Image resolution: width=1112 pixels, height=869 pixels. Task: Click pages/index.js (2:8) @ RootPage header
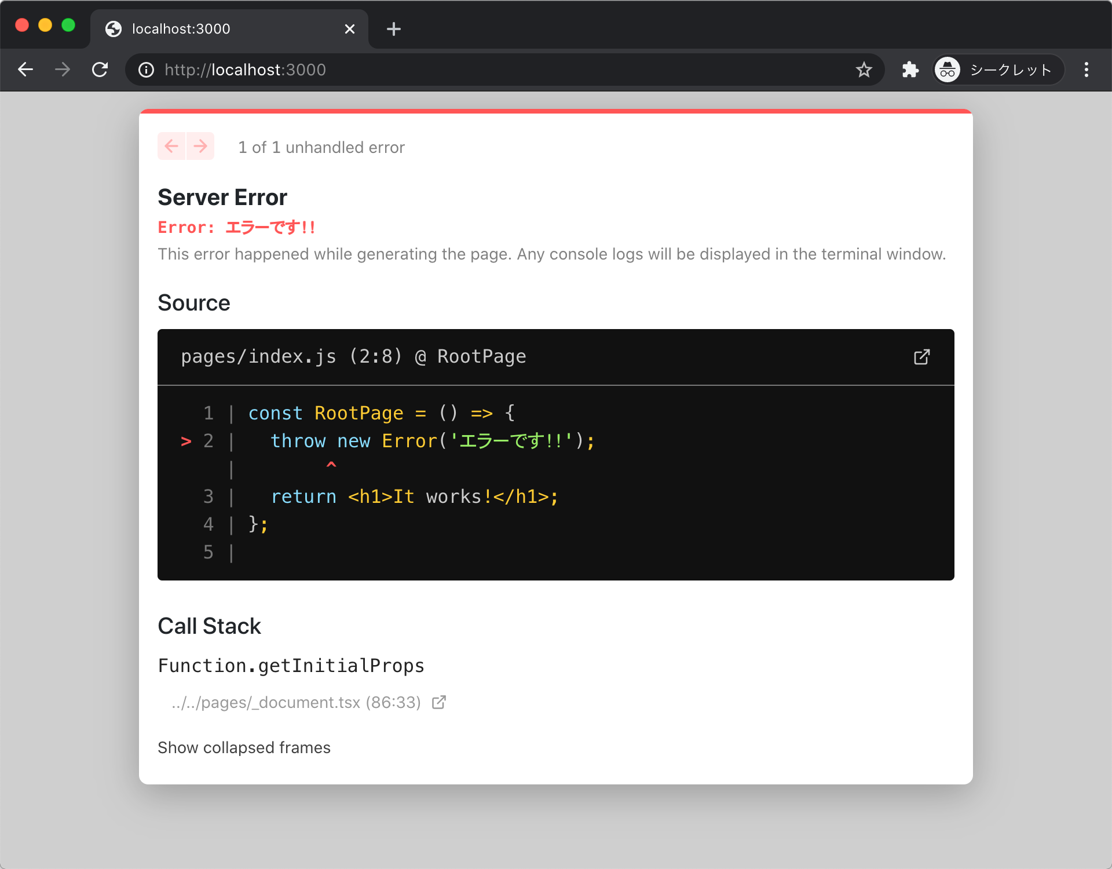(353, 357)
